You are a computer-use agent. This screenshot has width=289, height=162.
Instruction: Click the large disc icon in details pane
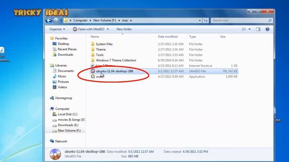(x=55, y=154)
